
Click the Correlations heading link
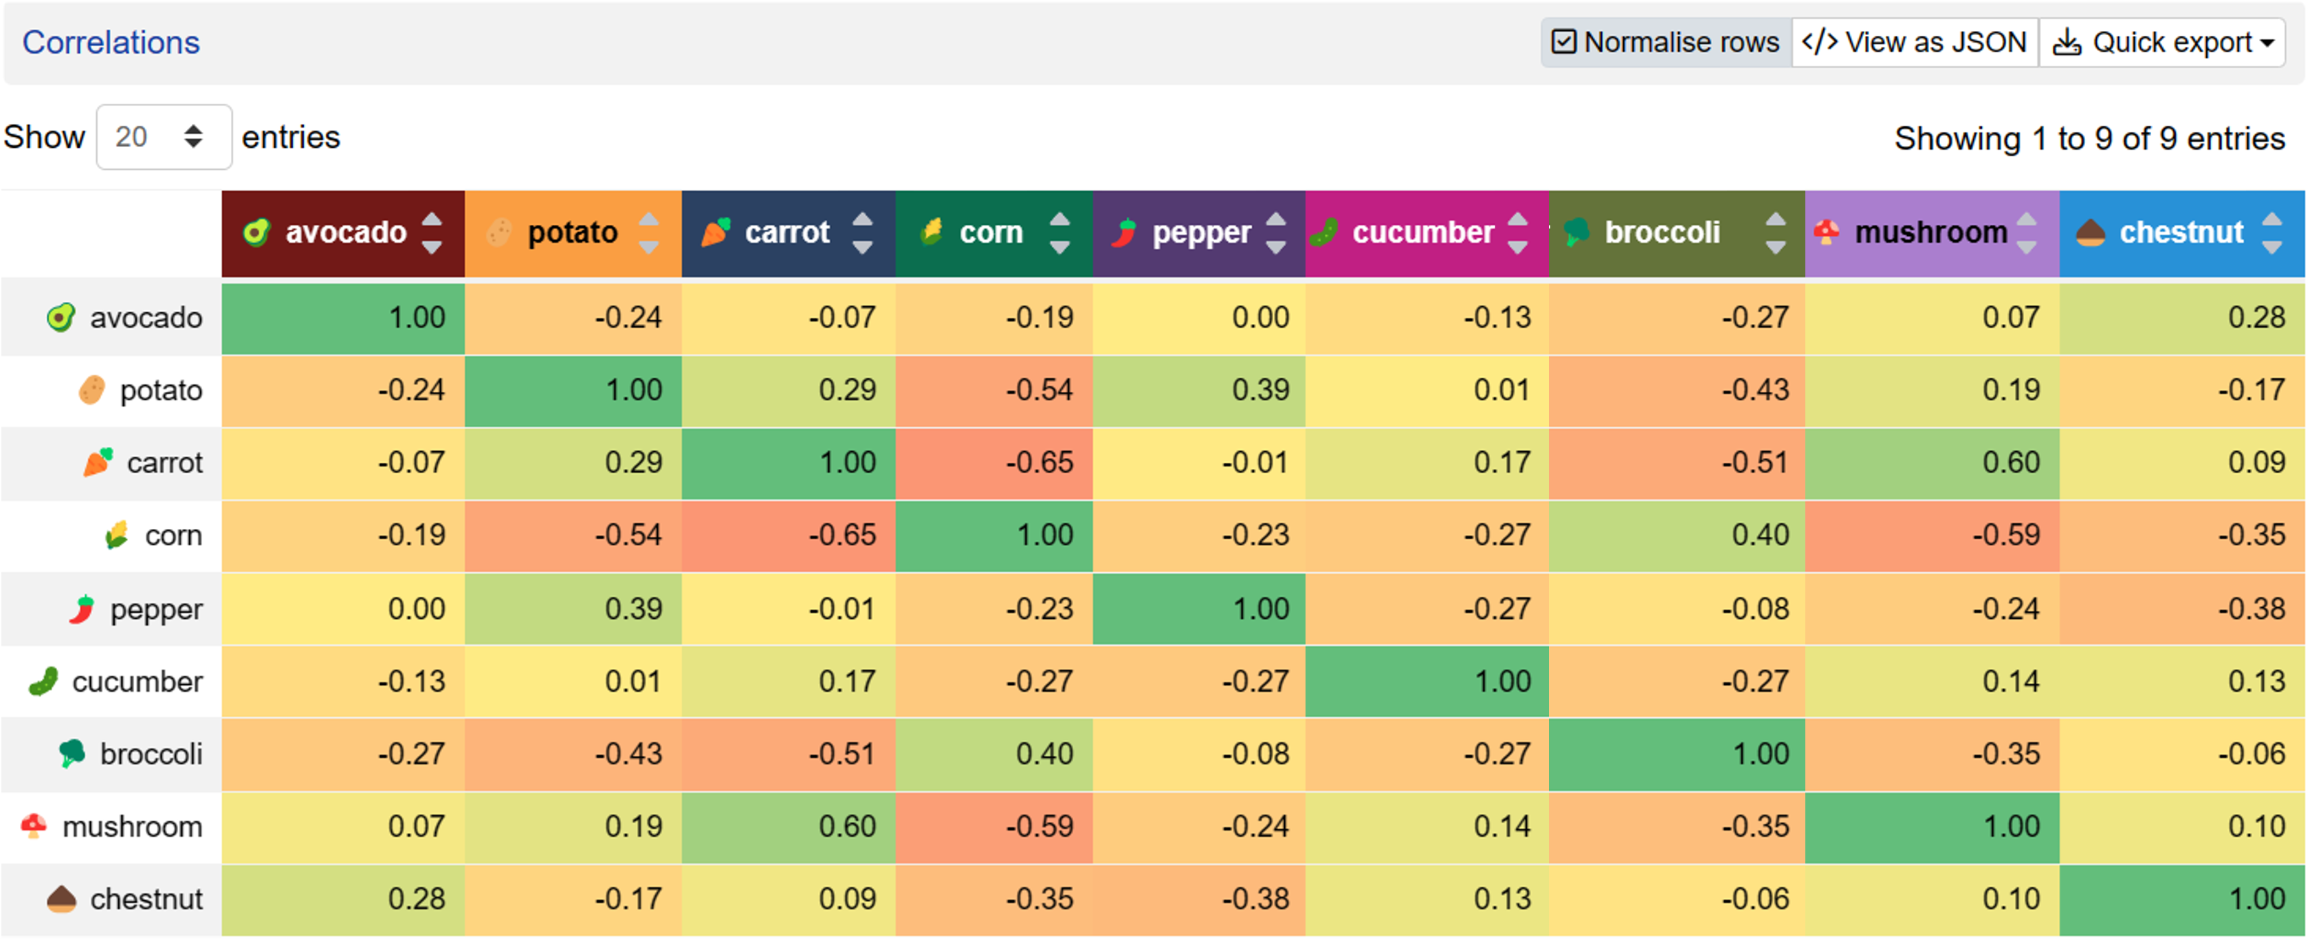click(x=111, y=42)
